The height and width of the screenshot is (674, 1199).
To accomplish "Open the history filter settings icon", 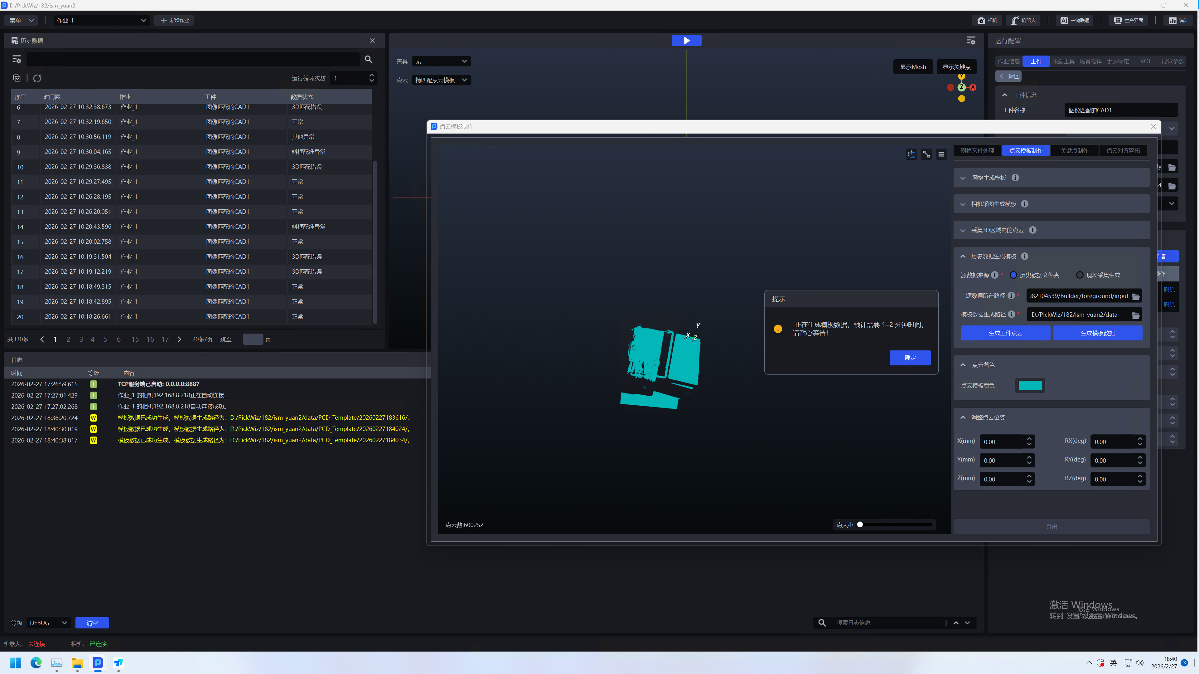I will coord(17,59).
